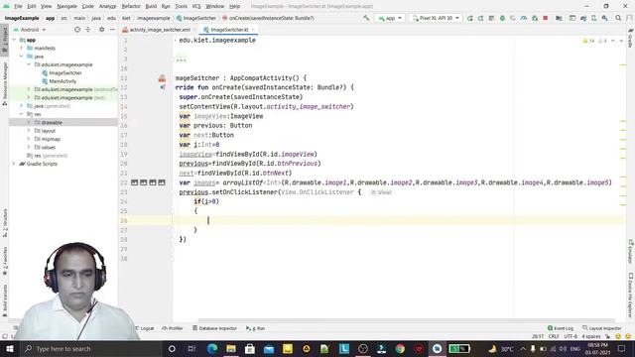Screen dimensions: 635x357
Task: Open Chrome from the taskbar
Action: pyautogui.click(x=400, y=348)
